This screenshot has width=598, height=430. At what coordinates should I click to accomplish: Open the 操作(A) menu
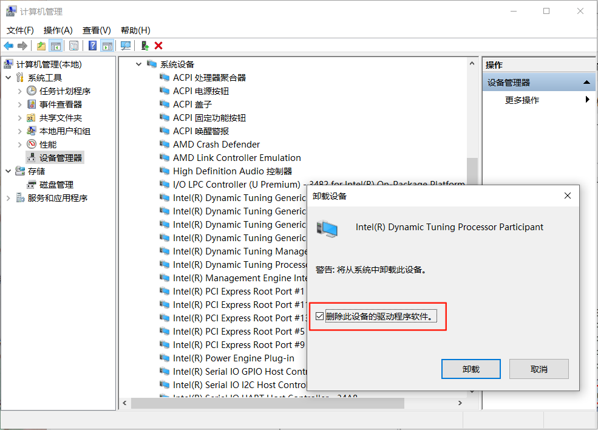(x=58, y=30)
